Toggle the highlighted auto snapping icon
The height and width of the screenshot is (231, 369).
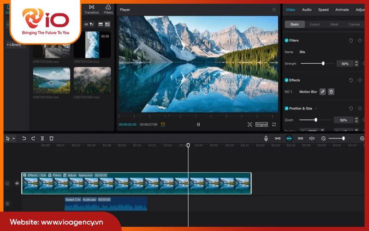(x=289, y=138)
